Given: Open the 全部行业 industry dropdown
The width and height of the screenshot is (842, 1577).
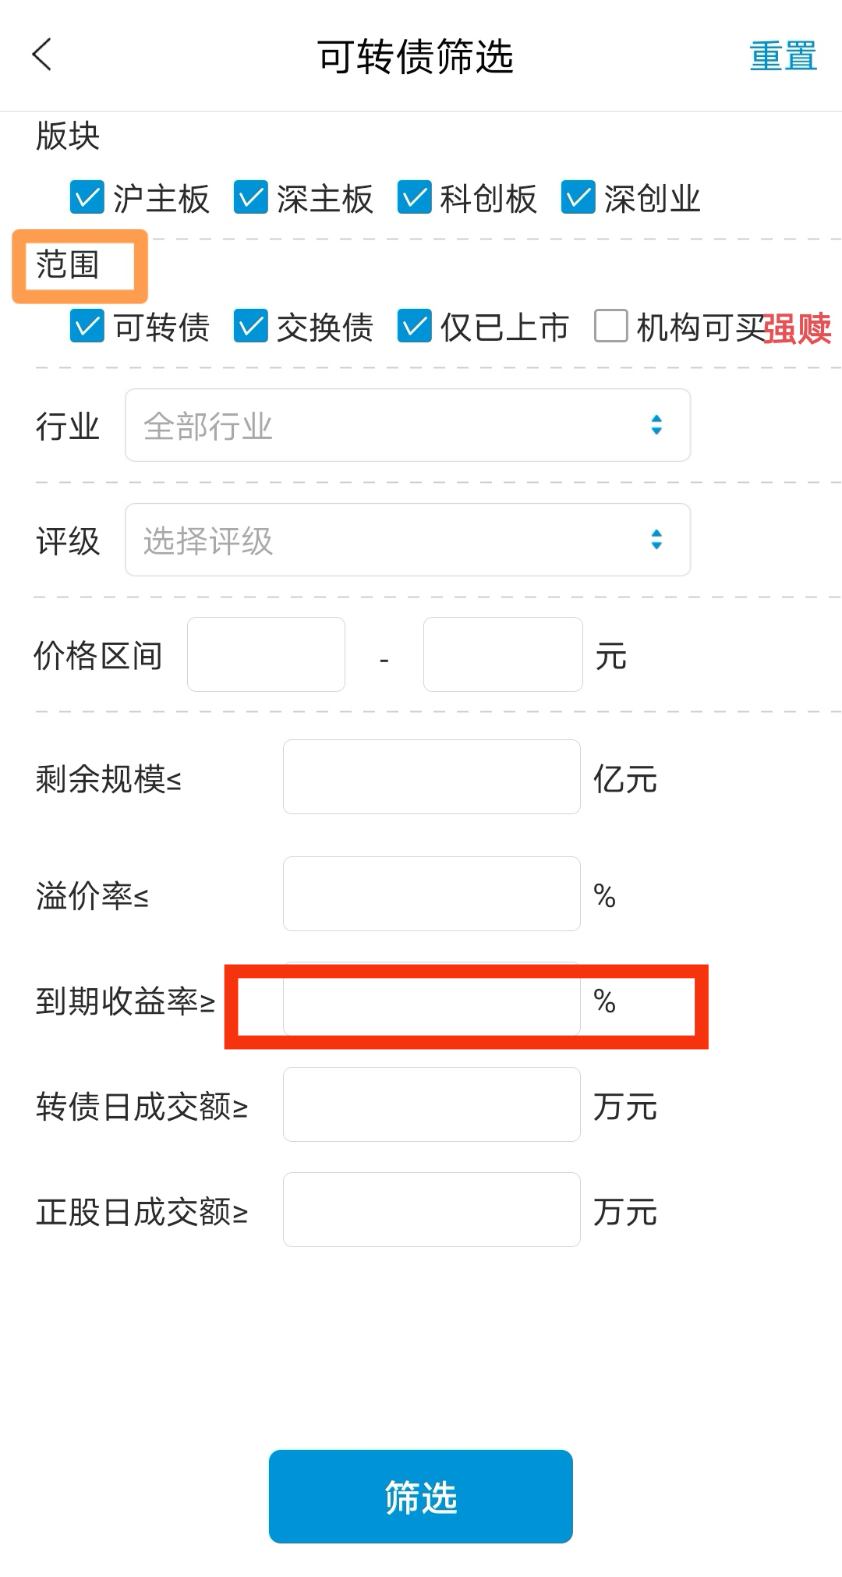Looking at the screenshot, I should pos(408,425).
